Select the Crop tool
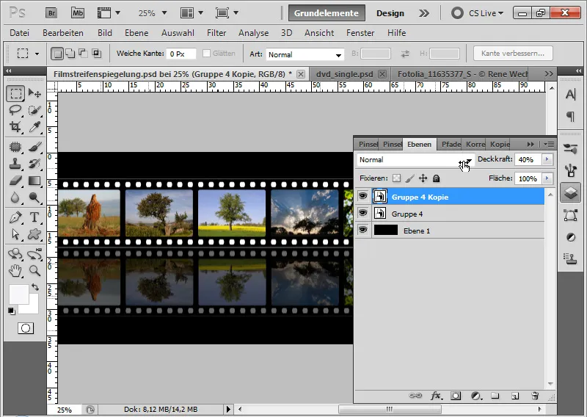Viewport: 587px width, 417px height. (15, 127)
